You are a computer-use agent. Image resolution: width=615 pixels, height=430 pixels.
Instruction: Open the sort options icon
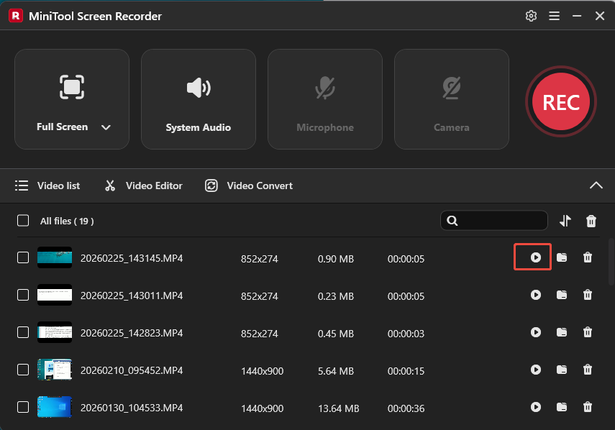[x=565, y=220]
